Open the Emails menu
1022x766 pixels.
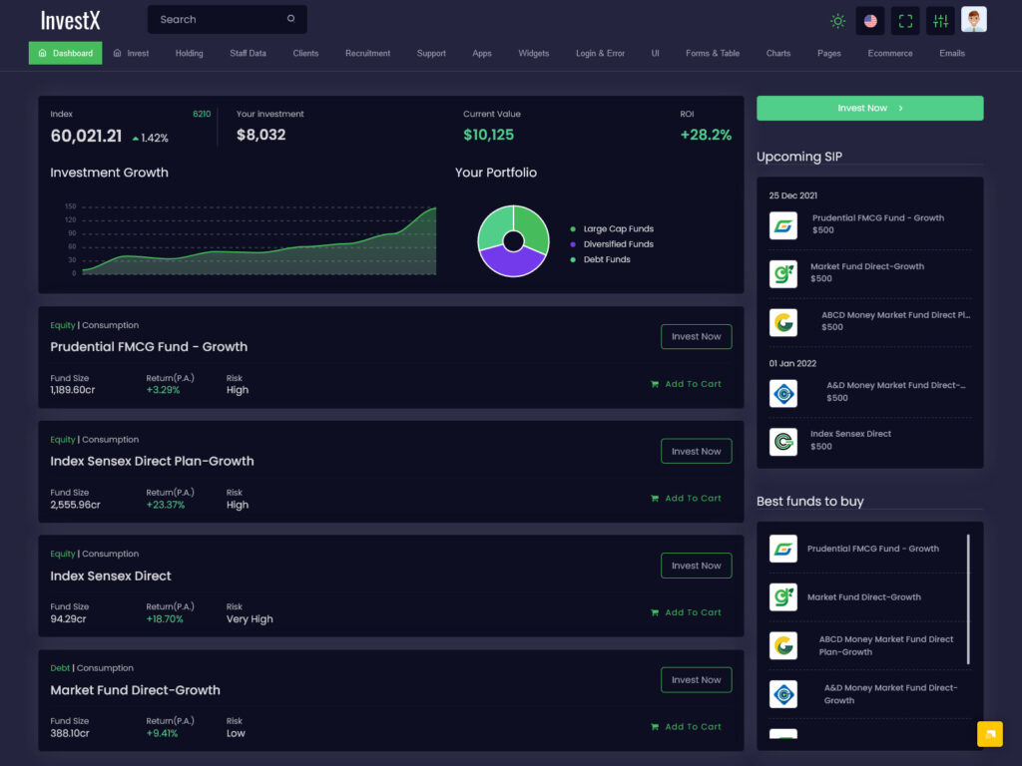pyautogui.click(x=951, y=54)
